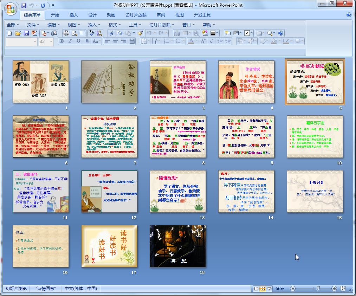Switch to Normal view in the status bar

click(256, 289)
